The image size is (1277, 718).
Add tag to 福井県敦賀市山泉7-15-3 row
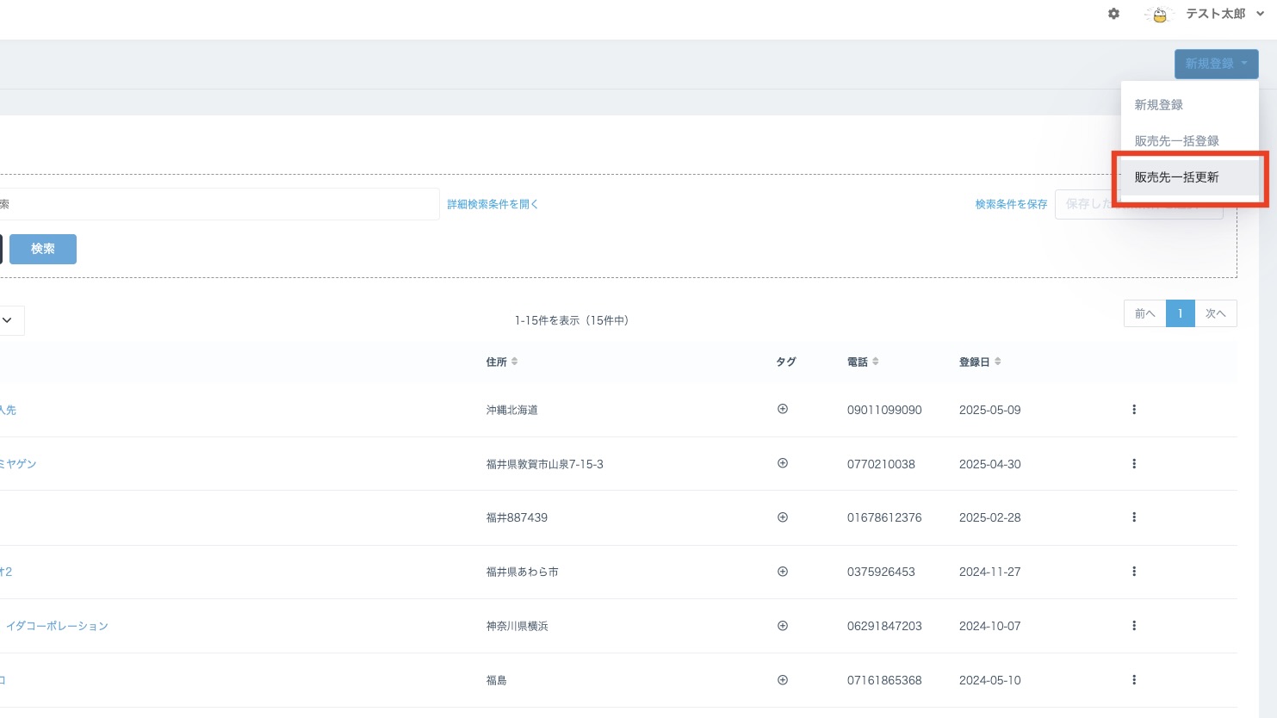click(x=783, y=463)
